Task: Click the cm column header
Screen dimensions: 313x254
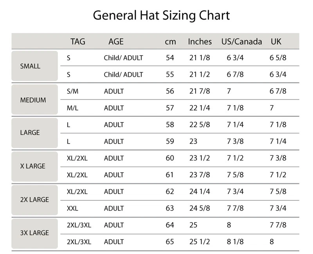Action: [x=170, y=42]
